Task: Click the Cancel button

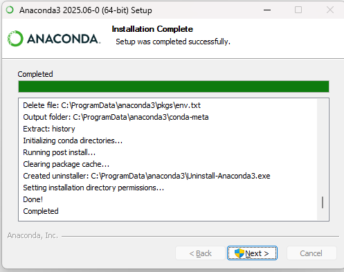Action: click(x=311, y=253)
